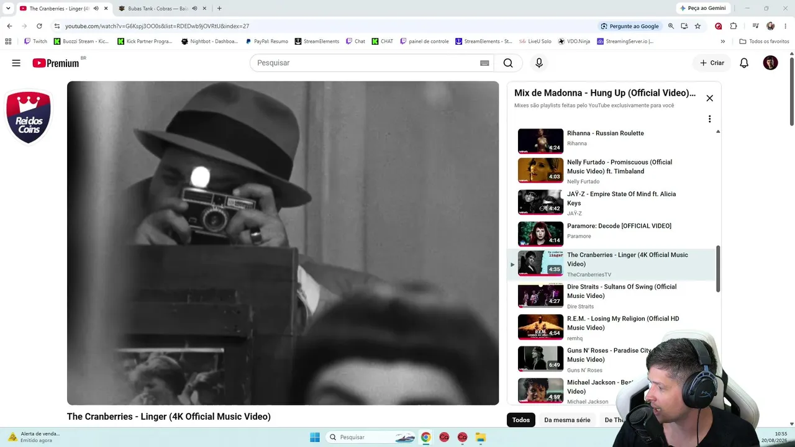
Task: Click the browser address bar URL
Action: 157,26
